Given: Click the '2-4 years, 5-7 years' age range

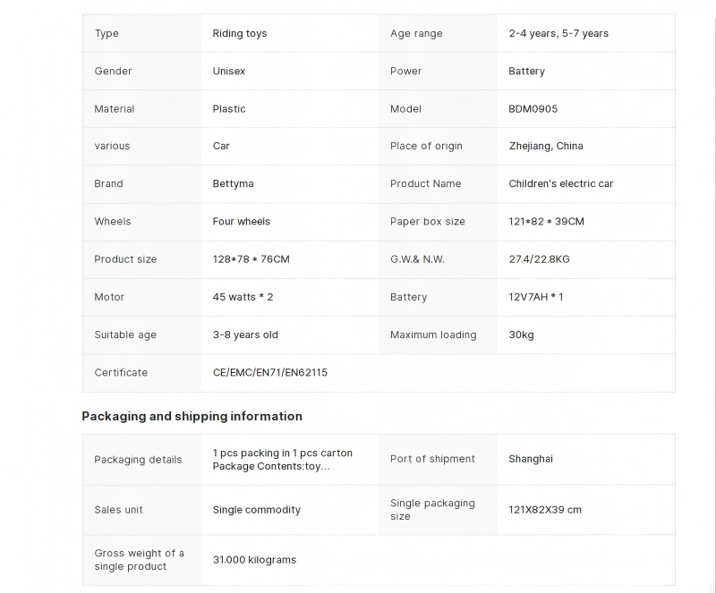Looking at the screenshot, I should (558, 34).
